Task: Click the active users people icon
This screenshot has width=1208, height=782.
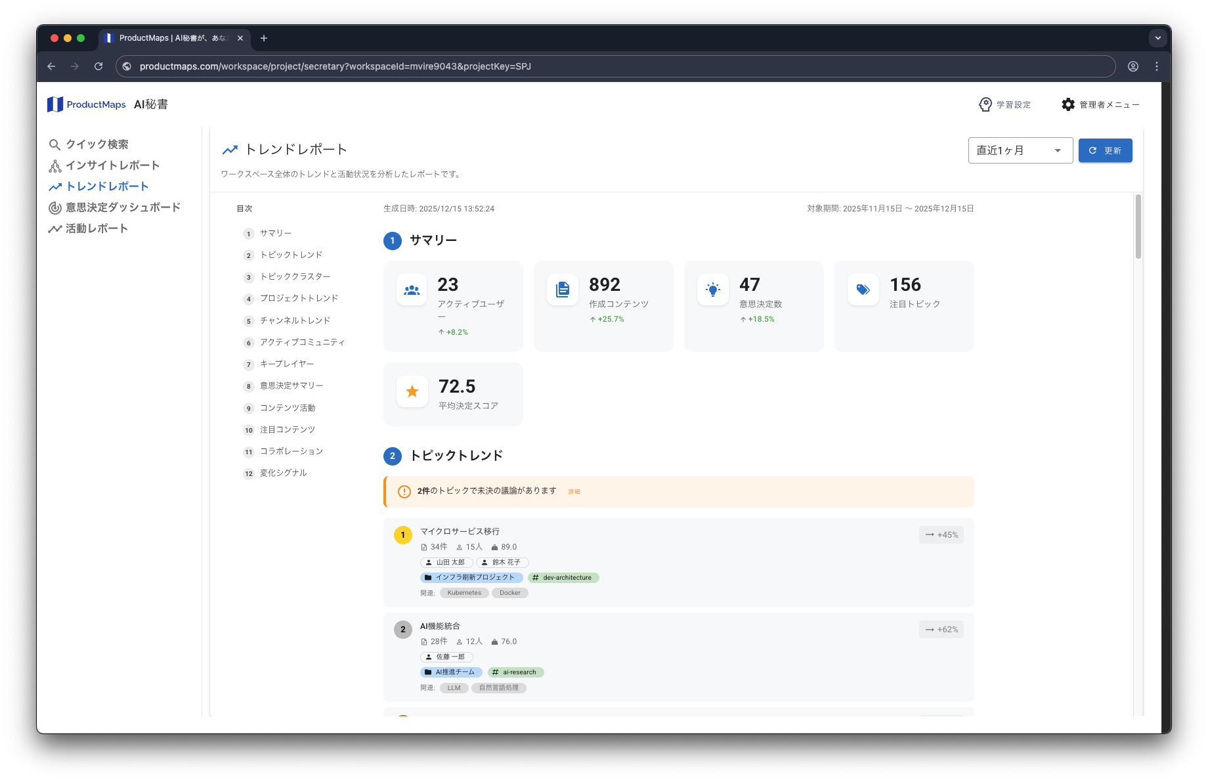Action: (x=412, y=290)
